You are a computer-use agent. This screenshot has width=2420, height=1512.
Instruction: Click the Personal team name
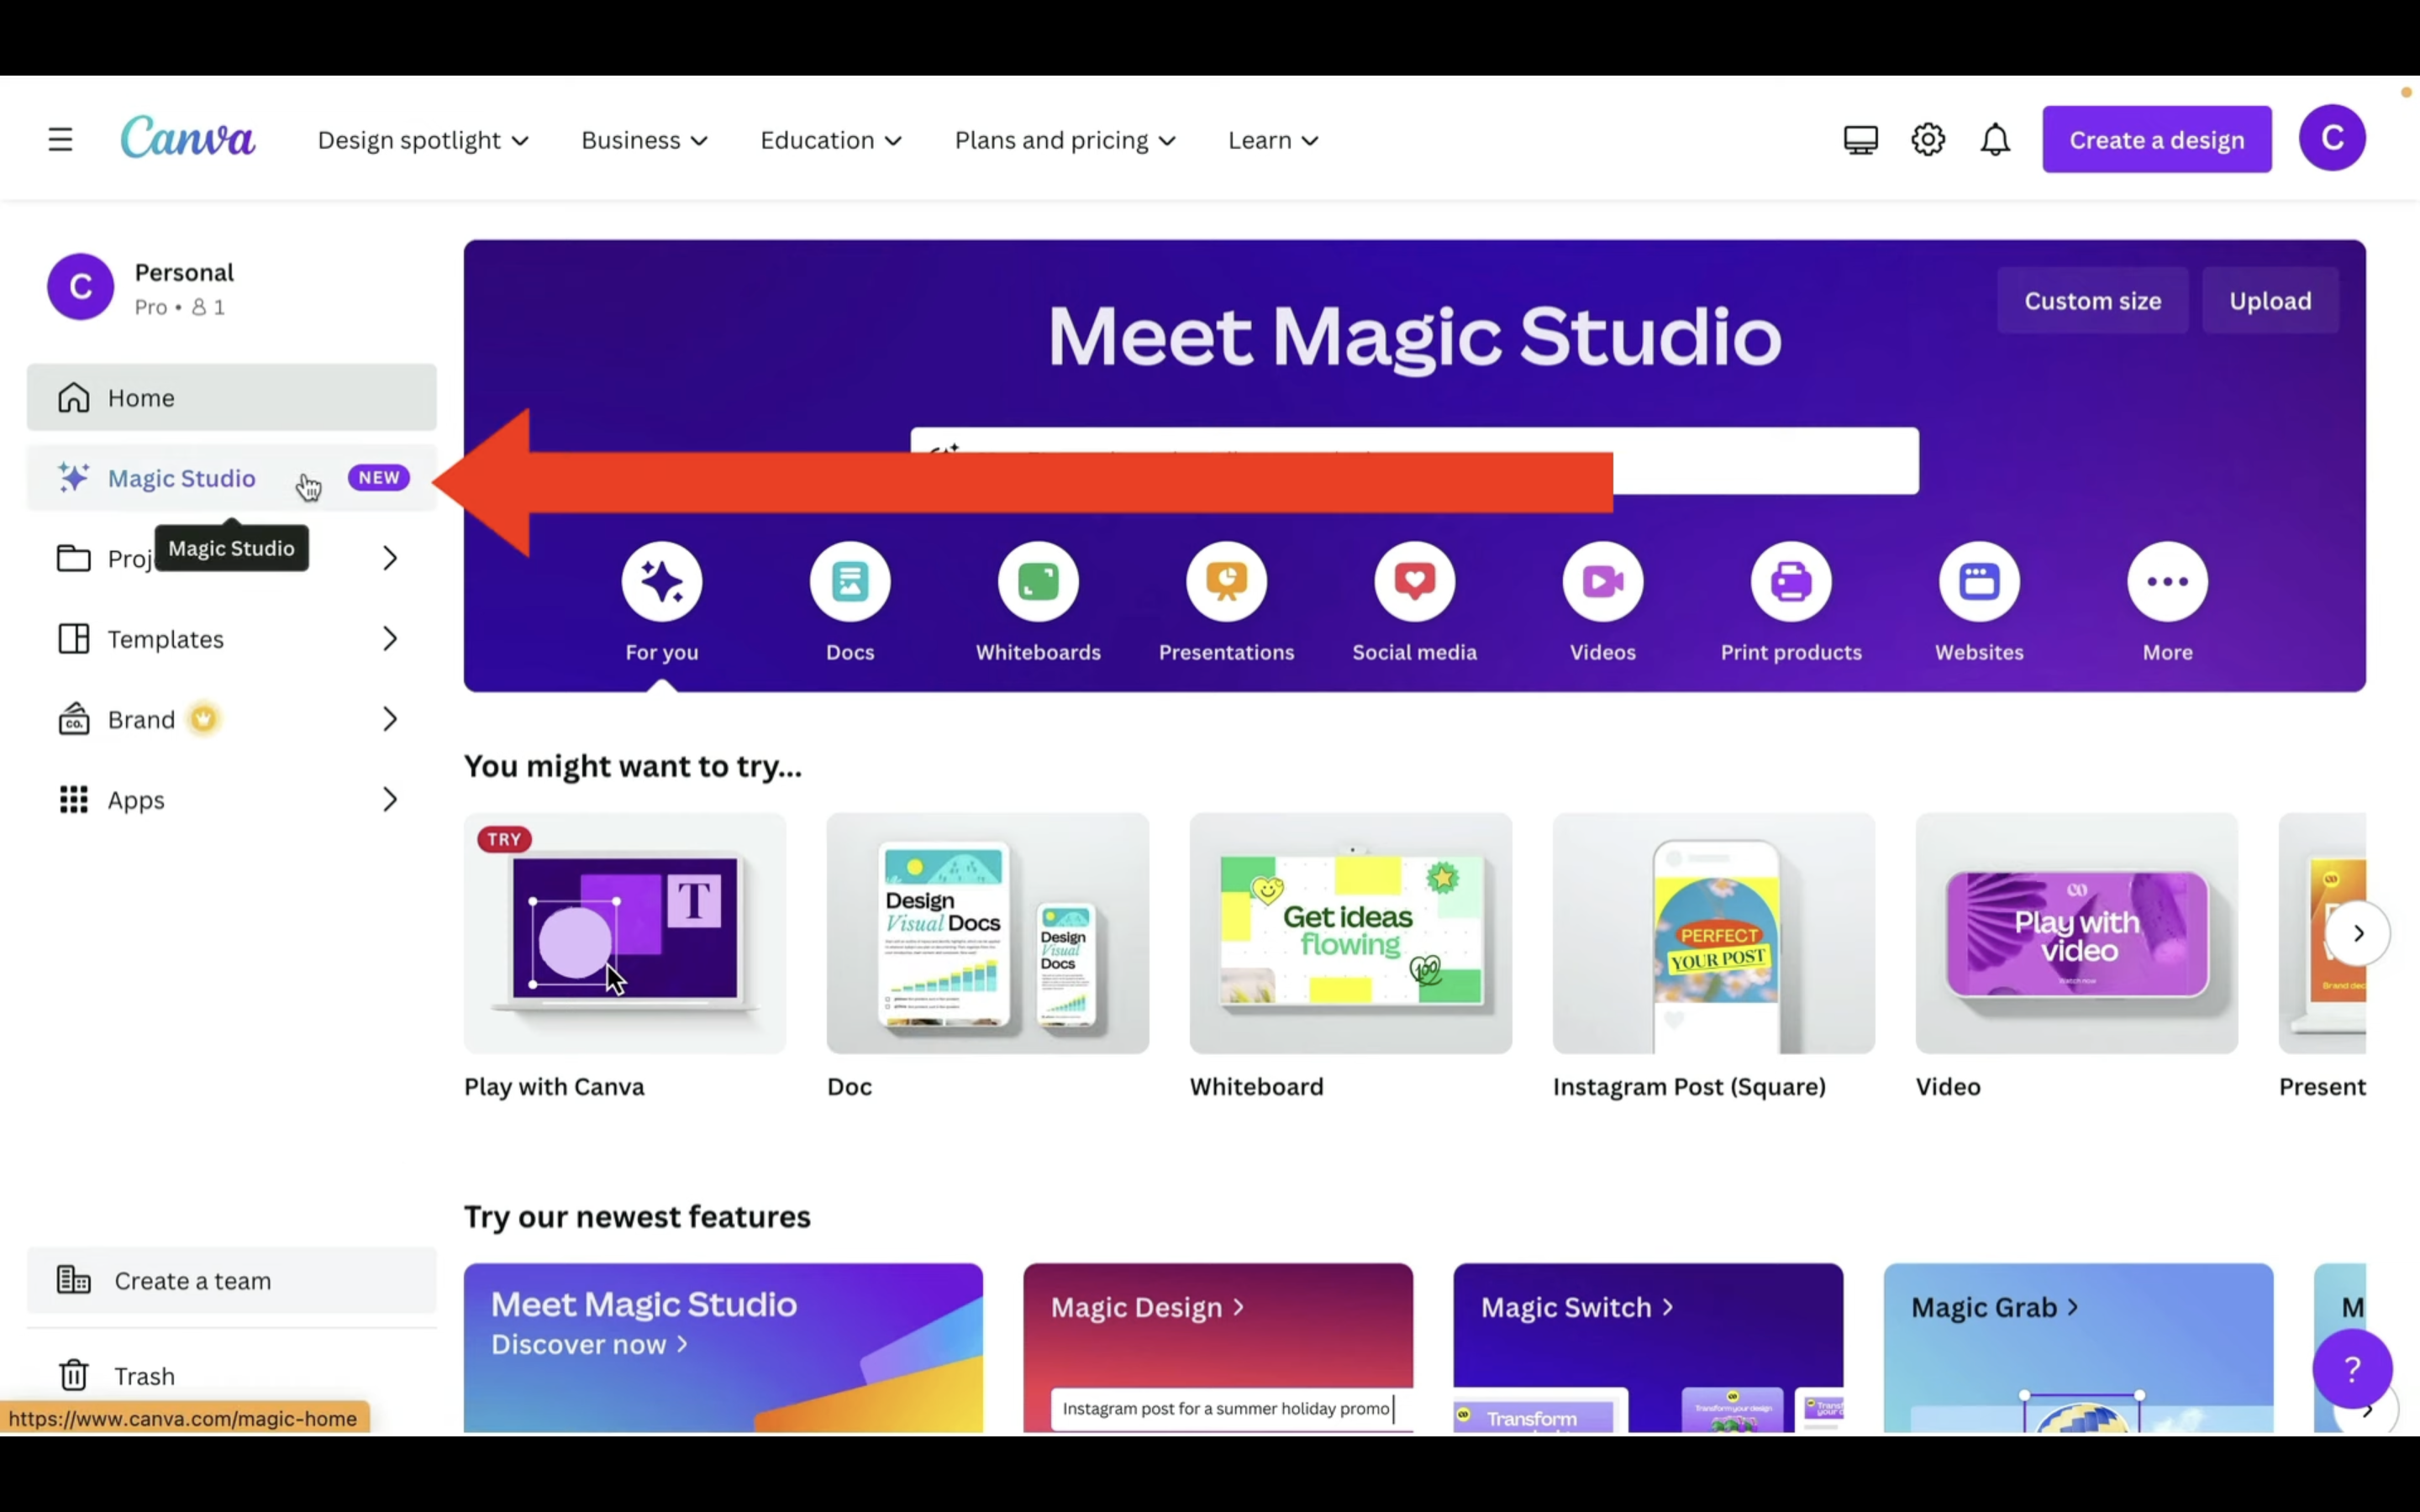184,273
